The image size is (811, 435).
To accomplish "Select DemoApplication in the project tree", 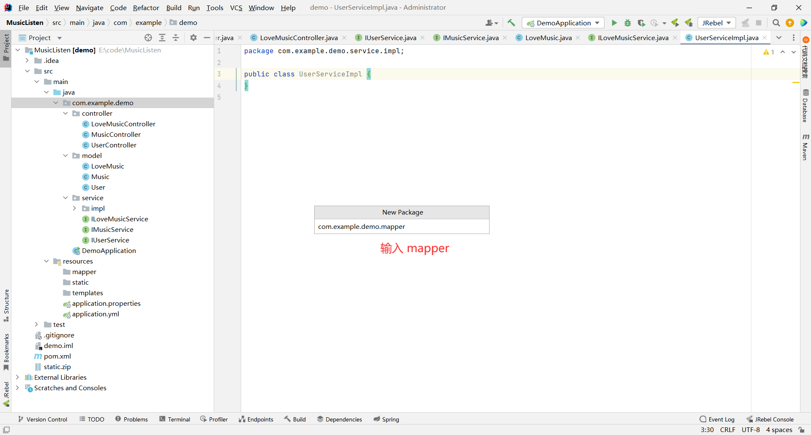I will point(109,250).
